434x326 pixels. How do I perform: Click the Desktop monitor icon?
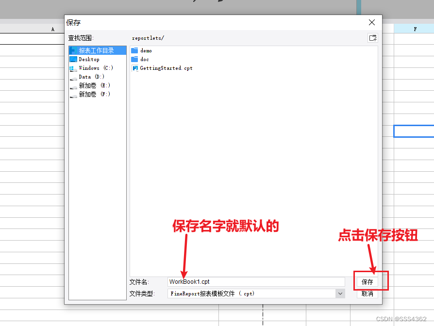(x=73, y=59)
